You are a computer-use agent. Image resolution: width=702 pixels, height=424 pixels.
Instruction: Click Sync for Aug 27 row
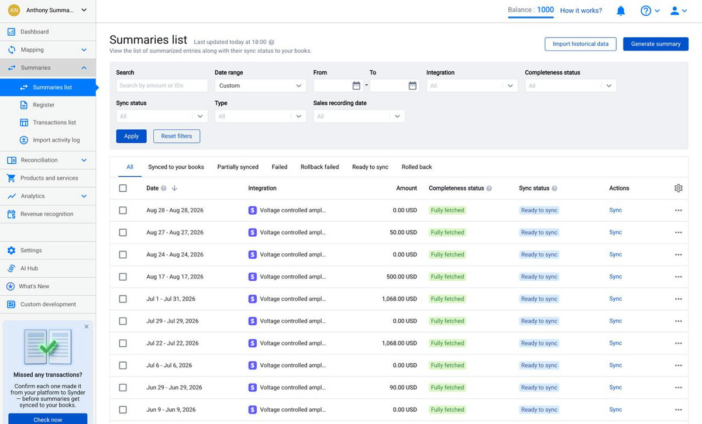pyautogui.click(x=615, y=233)
